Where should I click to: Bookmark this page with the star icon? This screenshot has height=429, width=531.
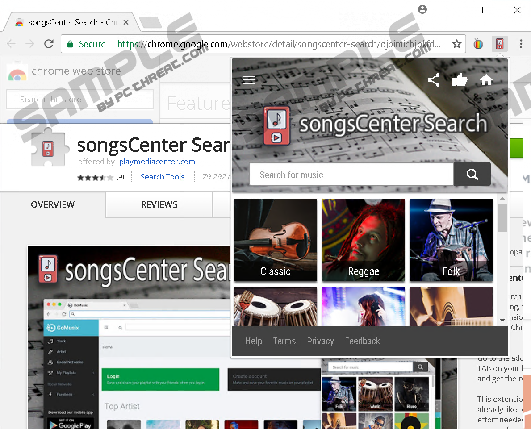pyautogui.click(x=456, y=44)
